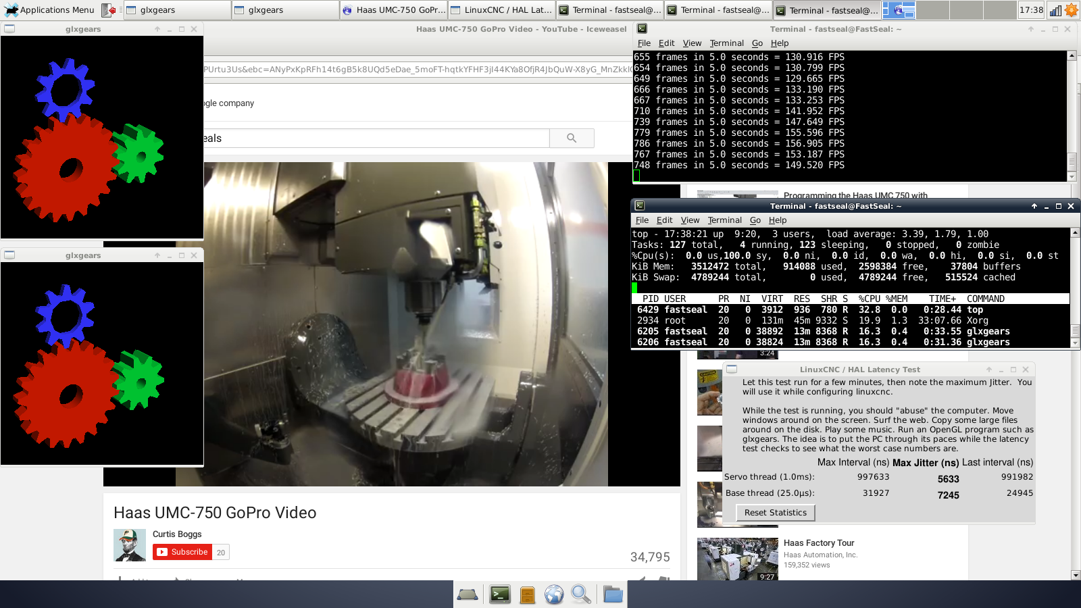Click Reset Statistics in Latency Test
This screenshot has width=1081, height=608.
(776, 513)
